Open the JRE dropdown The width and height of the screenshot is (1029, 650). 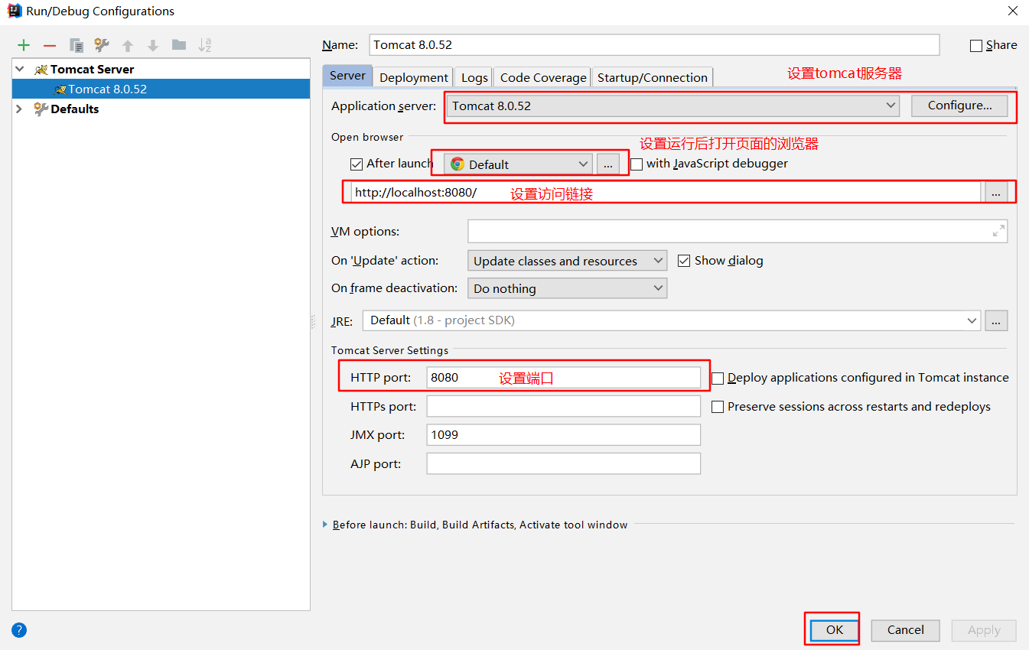tap(672, 320)
